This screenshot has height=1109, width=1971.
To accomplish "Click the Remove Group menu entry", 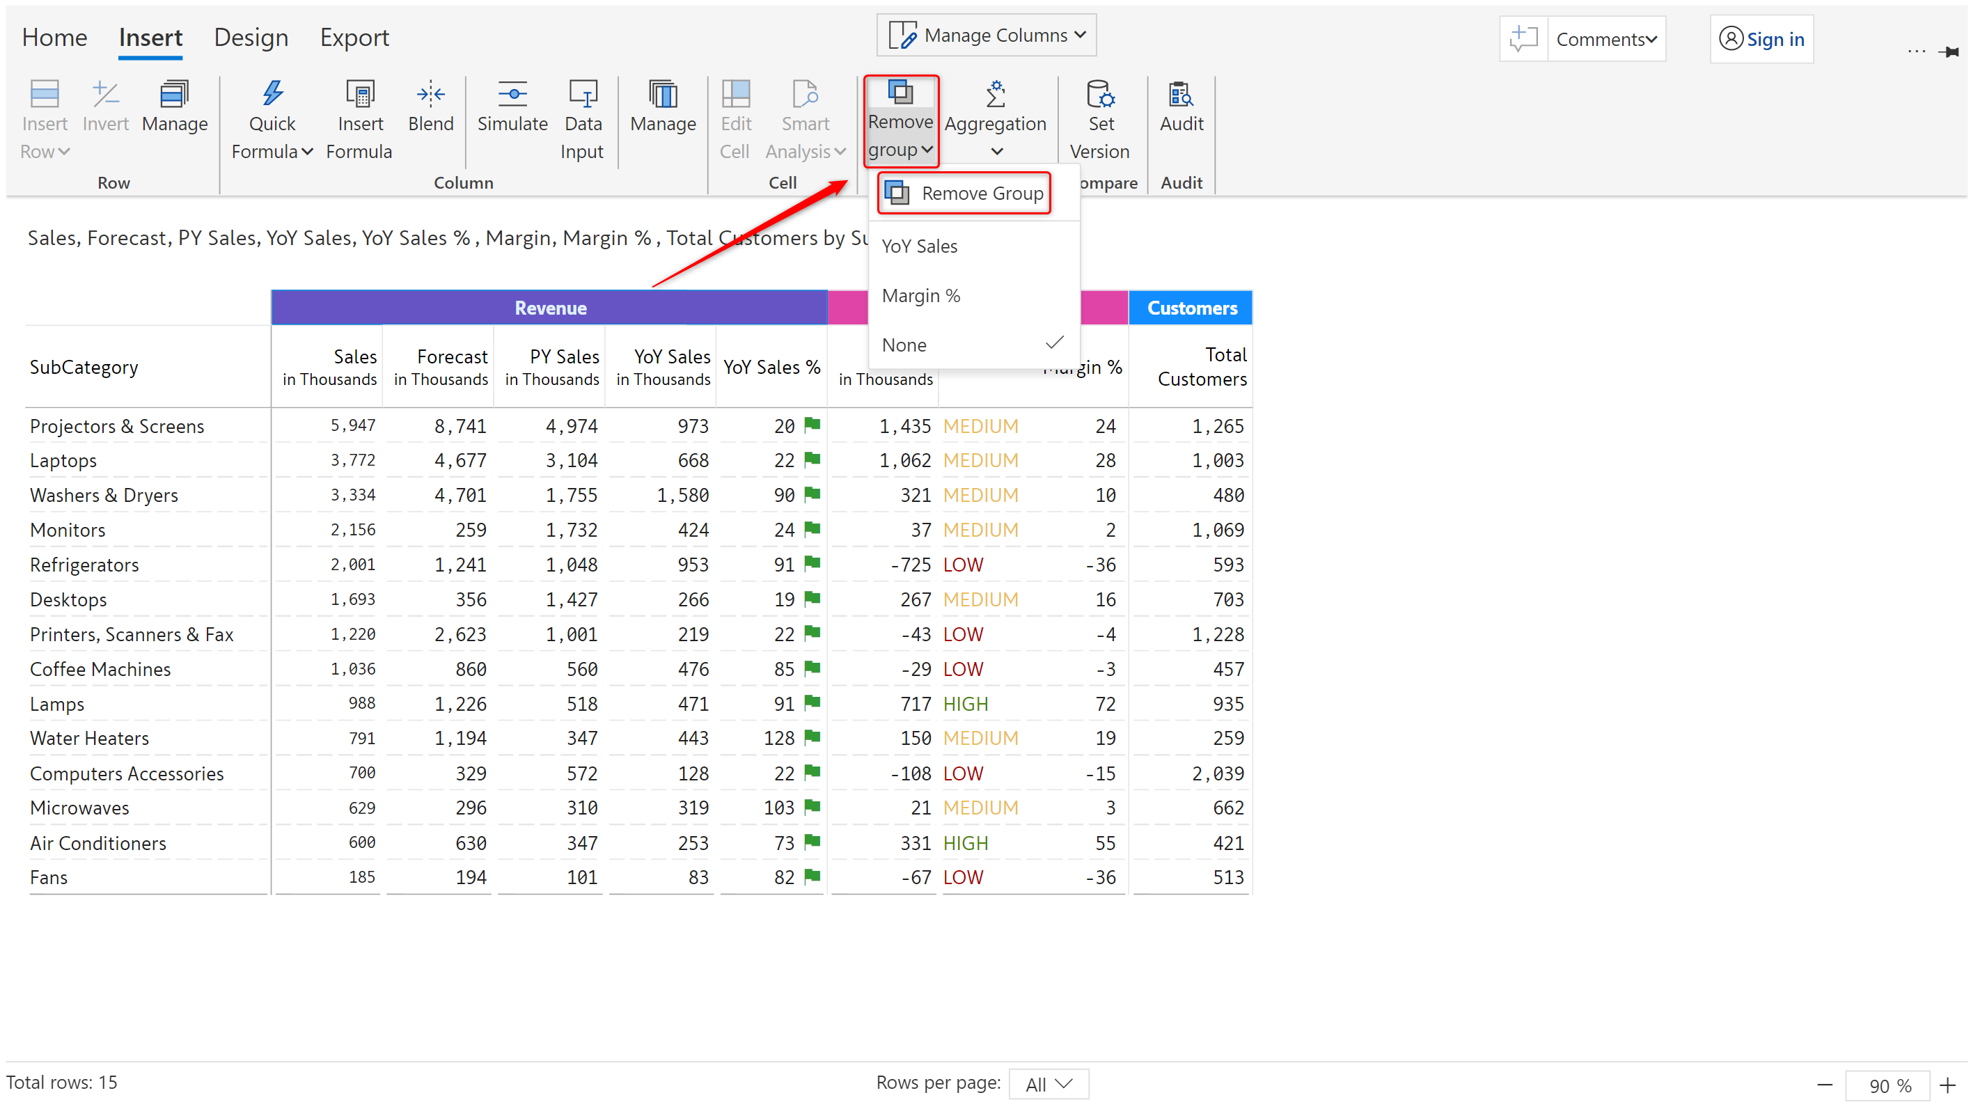I will tap(964, 194).
